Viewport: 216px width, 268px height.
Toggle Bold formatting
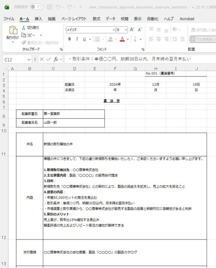coord(70,39)
